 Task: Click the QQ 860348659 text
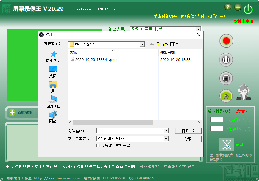[142, 178]
